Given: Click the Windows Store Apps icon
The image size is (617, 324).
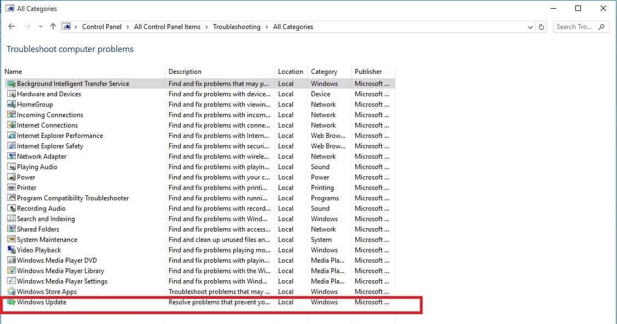Looking at the screenshot, I should 11,292.
